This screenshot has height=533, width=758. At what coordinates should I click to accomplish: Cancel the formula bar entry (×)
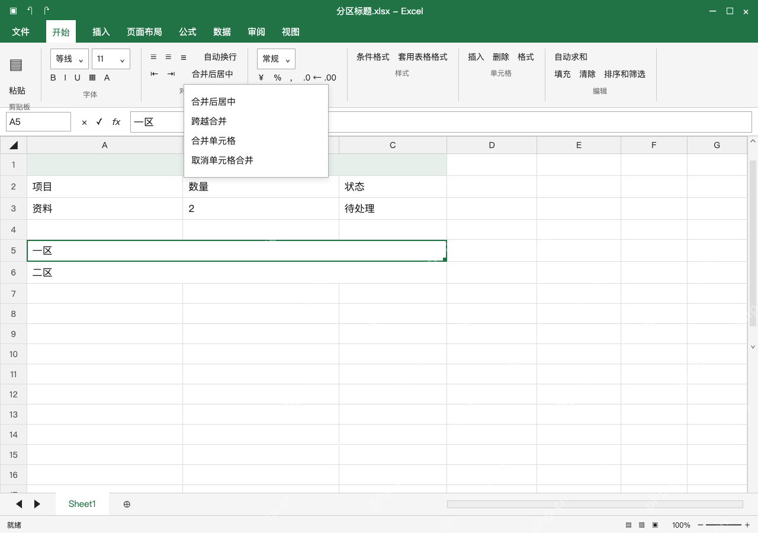coord(84,122)
